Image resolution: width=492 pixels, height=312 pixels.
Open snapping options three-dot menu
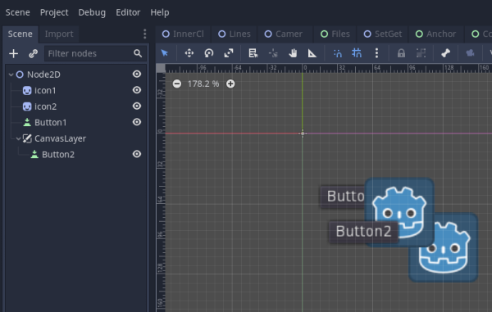(376, 53)
